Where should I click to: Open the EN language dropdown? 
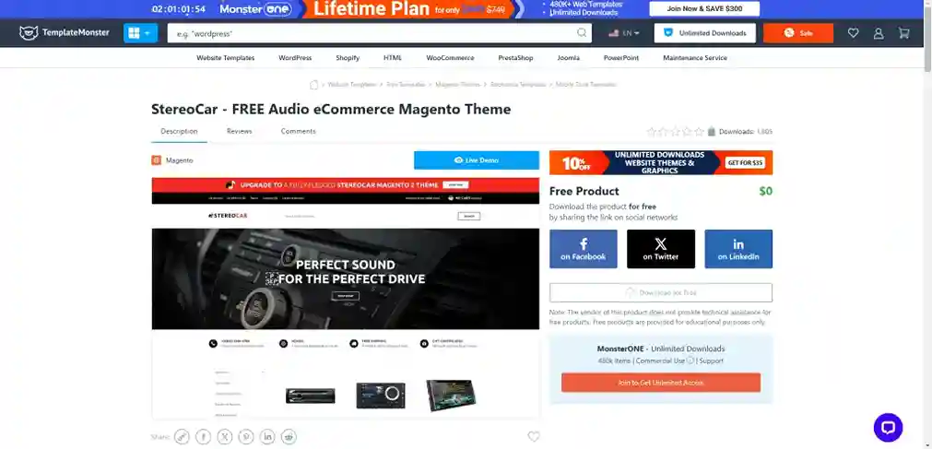623,33
